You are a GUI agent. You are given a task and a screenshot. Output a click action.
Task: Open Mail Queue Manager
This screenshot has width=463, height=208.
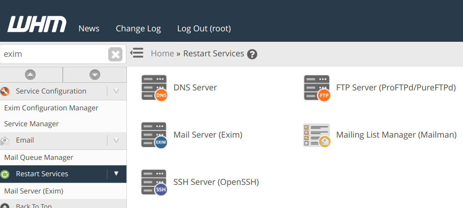click(x=39, y=158)
